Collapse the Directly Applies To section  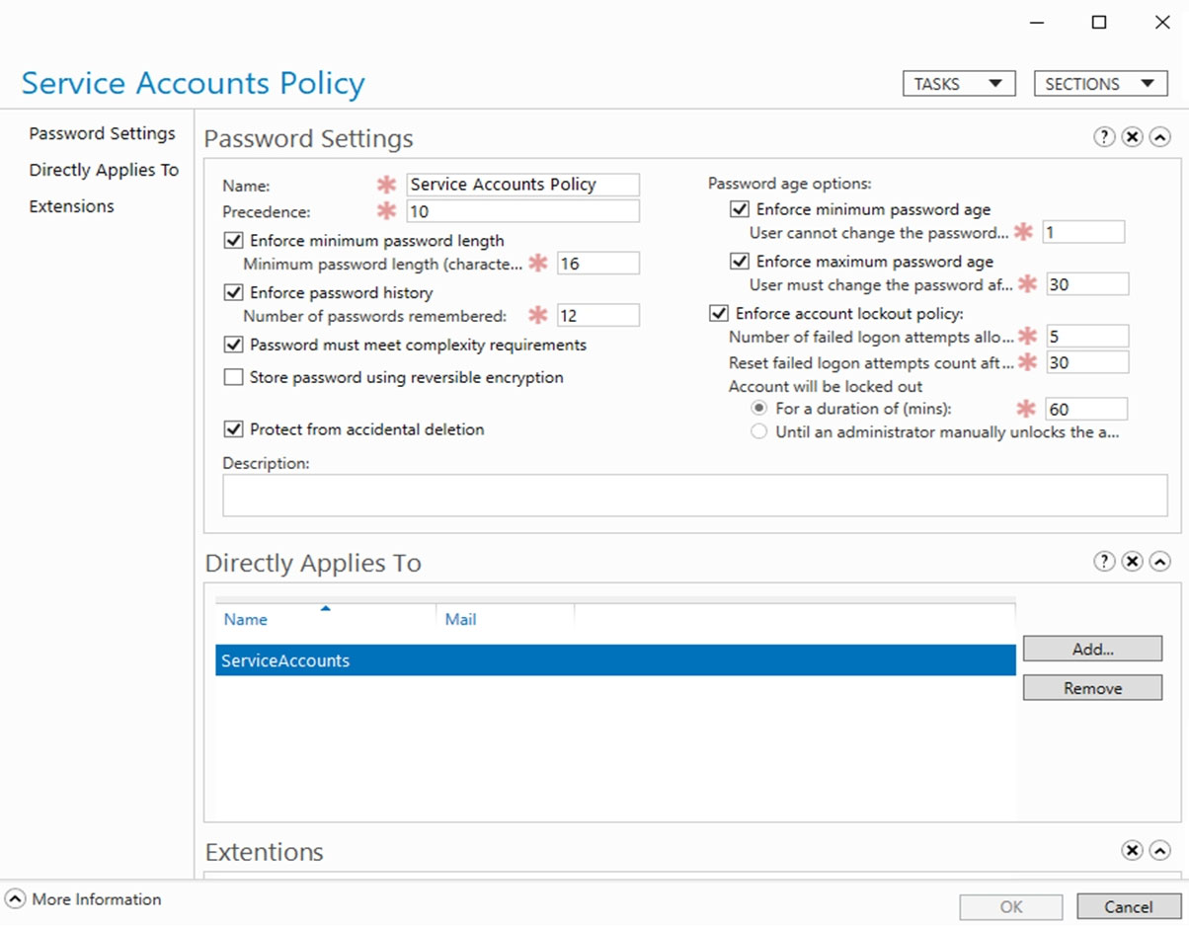(1160, 562)
